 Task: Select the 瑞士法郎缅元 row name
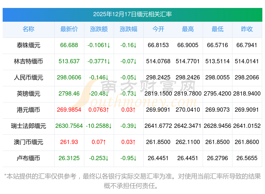pos(28,126)
